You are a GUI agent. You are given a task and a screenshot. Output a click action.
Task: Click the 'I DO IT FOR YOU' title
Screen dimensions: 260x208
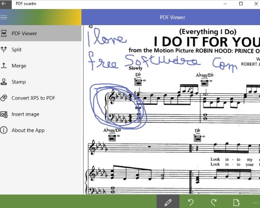pos(207,42)
